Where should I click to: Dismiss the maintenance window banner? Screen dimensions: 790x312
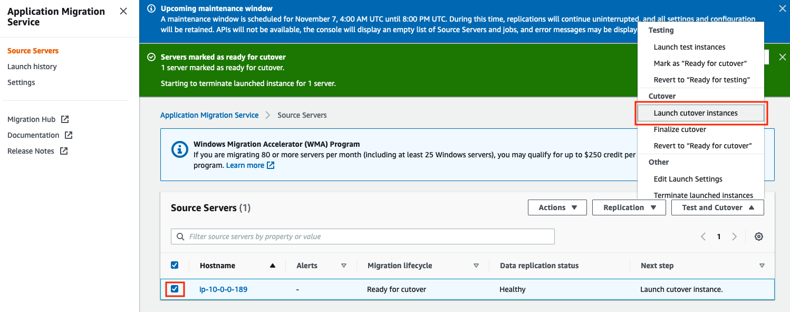[x=782, y=8]
